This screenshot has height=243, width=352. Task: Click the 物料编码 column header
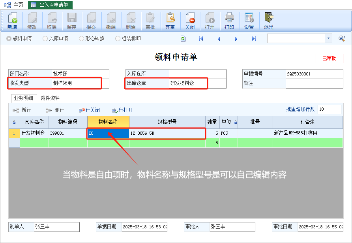tap(68, 122)
